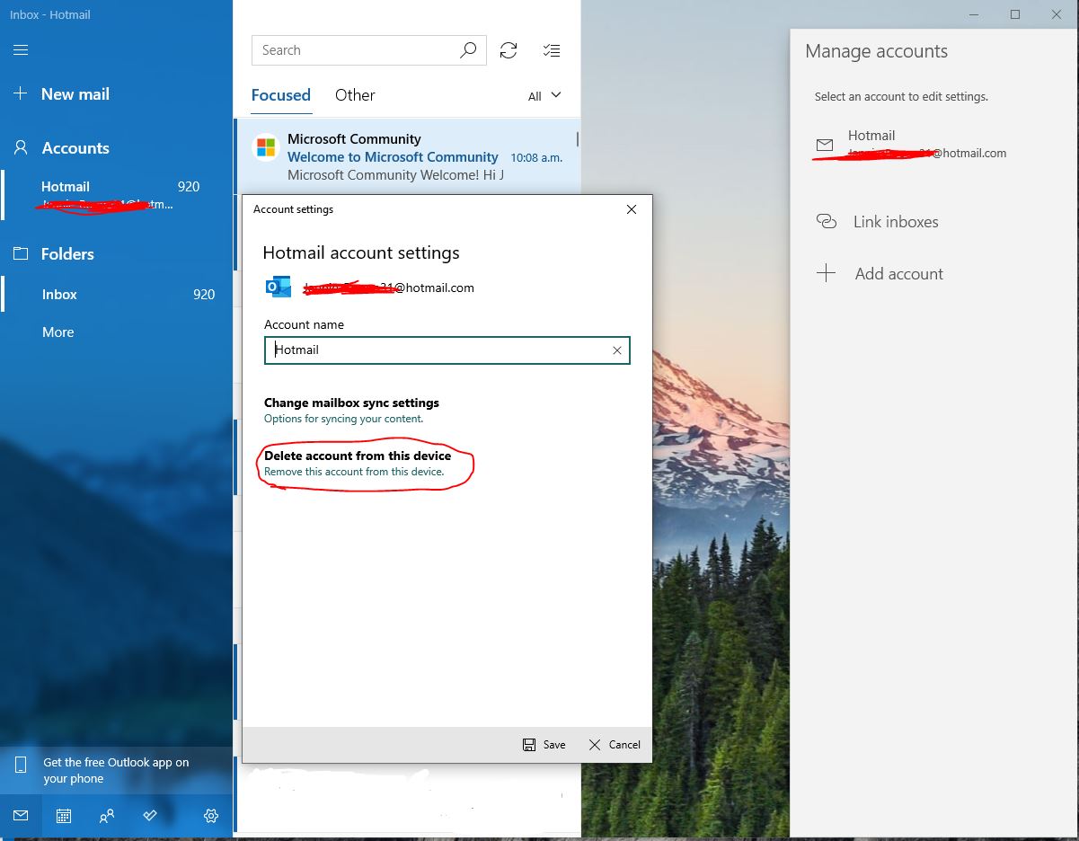Switch to the Focused tab

pyautogui.click(x=281, y=95)
